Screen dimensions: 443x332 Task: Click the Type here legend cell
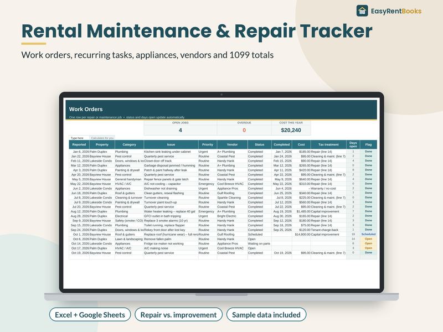79,138
